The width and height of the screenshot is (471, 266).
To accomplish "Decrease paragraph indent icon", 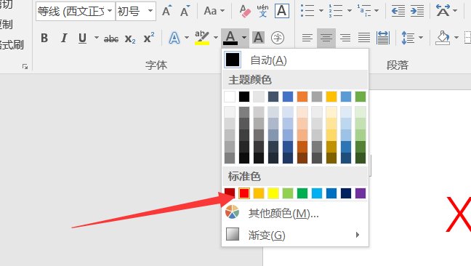I will 398,11.
